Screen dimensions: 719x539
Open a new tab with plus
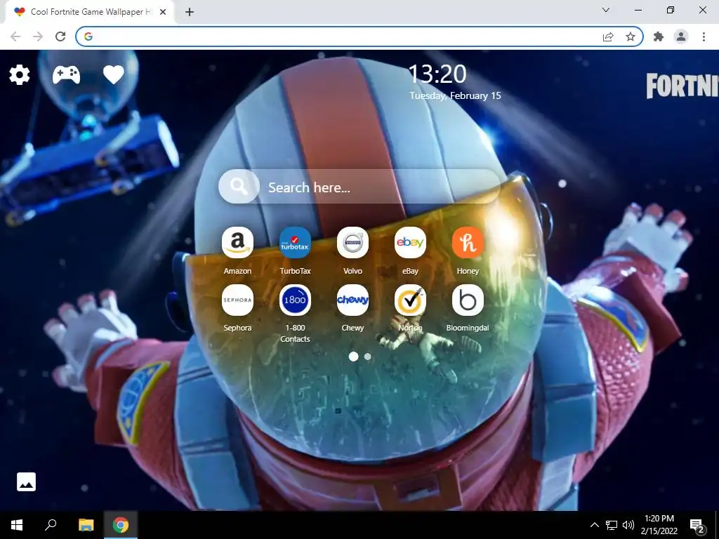pos(190,12)
